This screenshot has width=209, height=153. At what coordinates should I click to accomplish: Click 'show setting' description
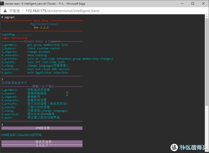pos(37,55)
